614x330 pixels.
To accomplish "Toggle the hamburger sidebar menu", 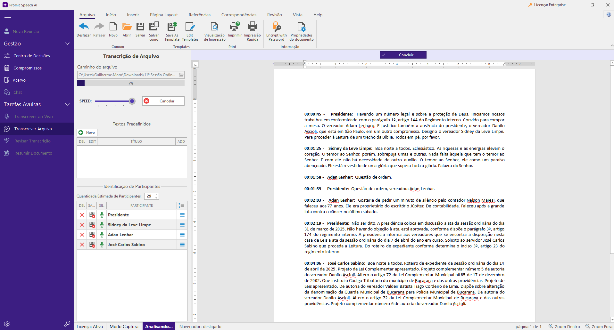I will point(8,18).
